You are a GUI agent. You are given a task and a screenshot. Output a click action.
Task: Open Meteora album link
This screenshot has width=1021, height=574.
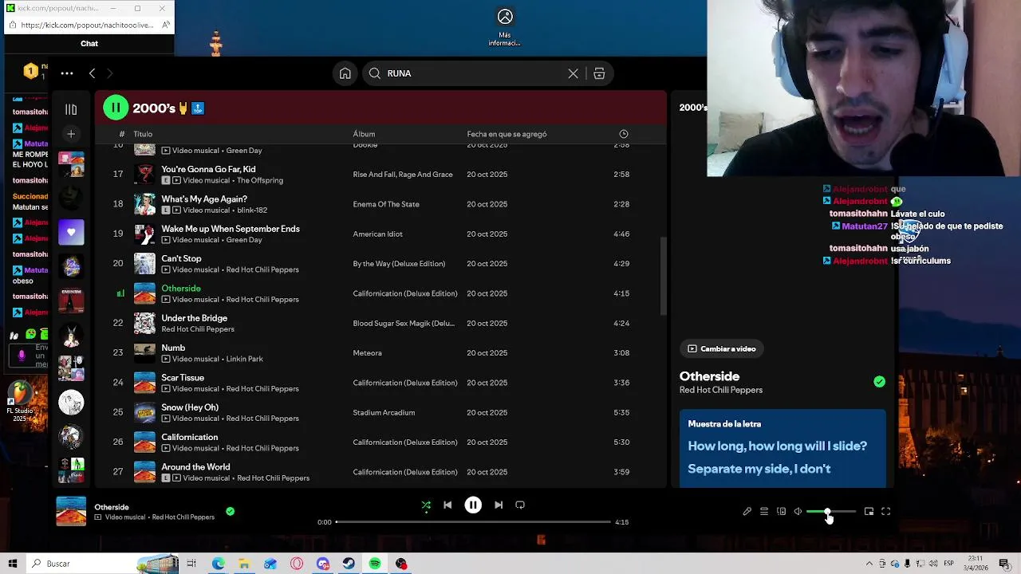click(x=367, y=353)
